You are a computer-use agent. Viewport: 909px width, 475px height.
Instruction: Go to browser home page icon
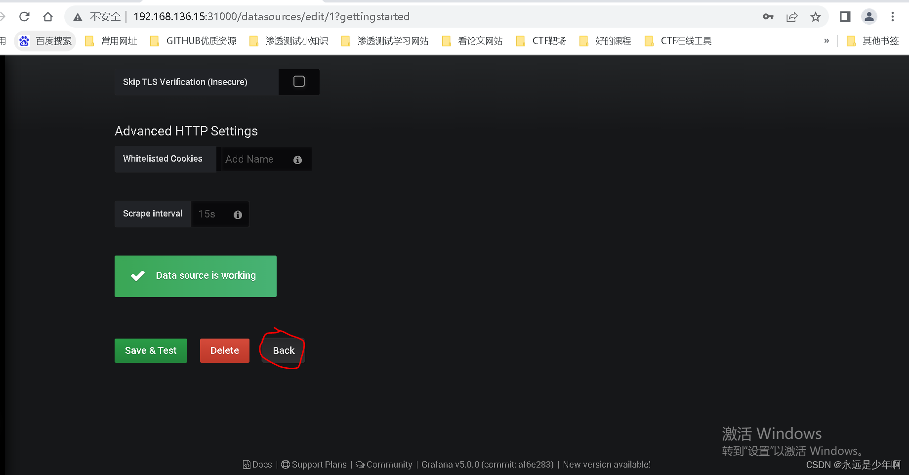48,17
